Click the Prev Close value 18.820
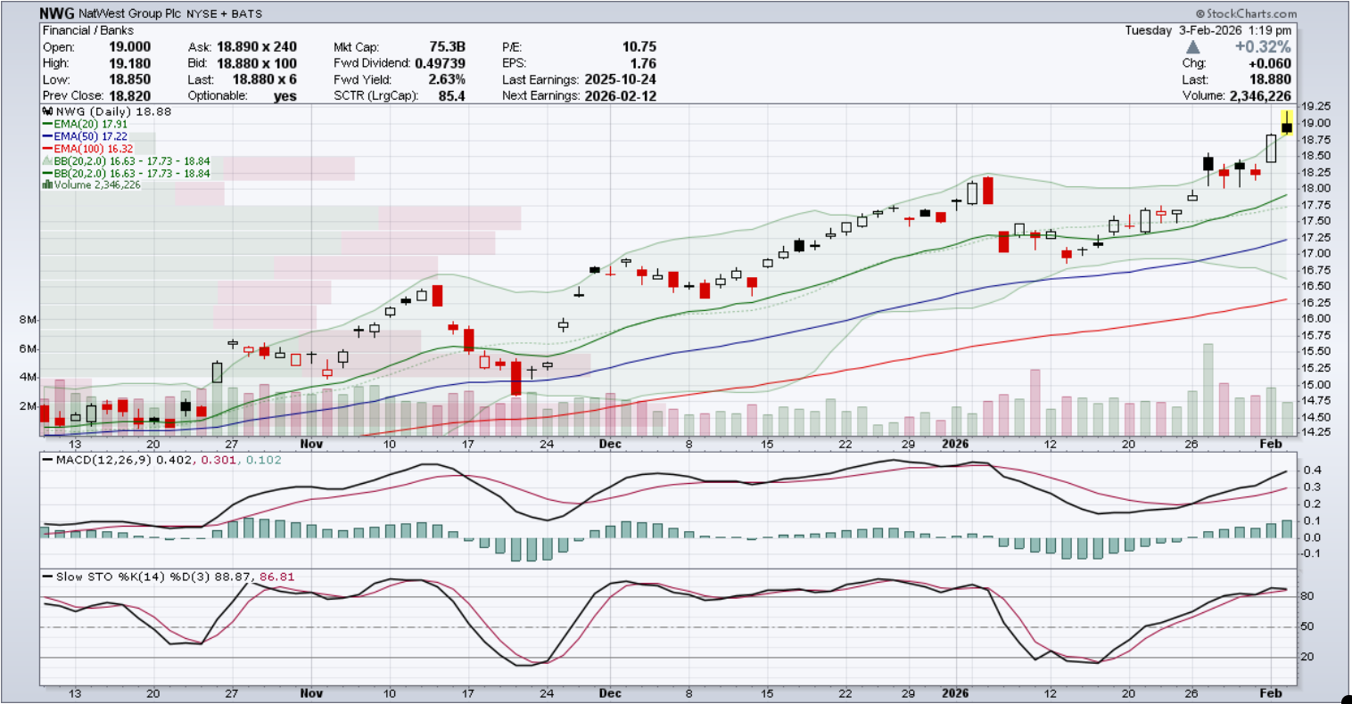This screenshot has width=1352, height=704. (x=130, y=95)
